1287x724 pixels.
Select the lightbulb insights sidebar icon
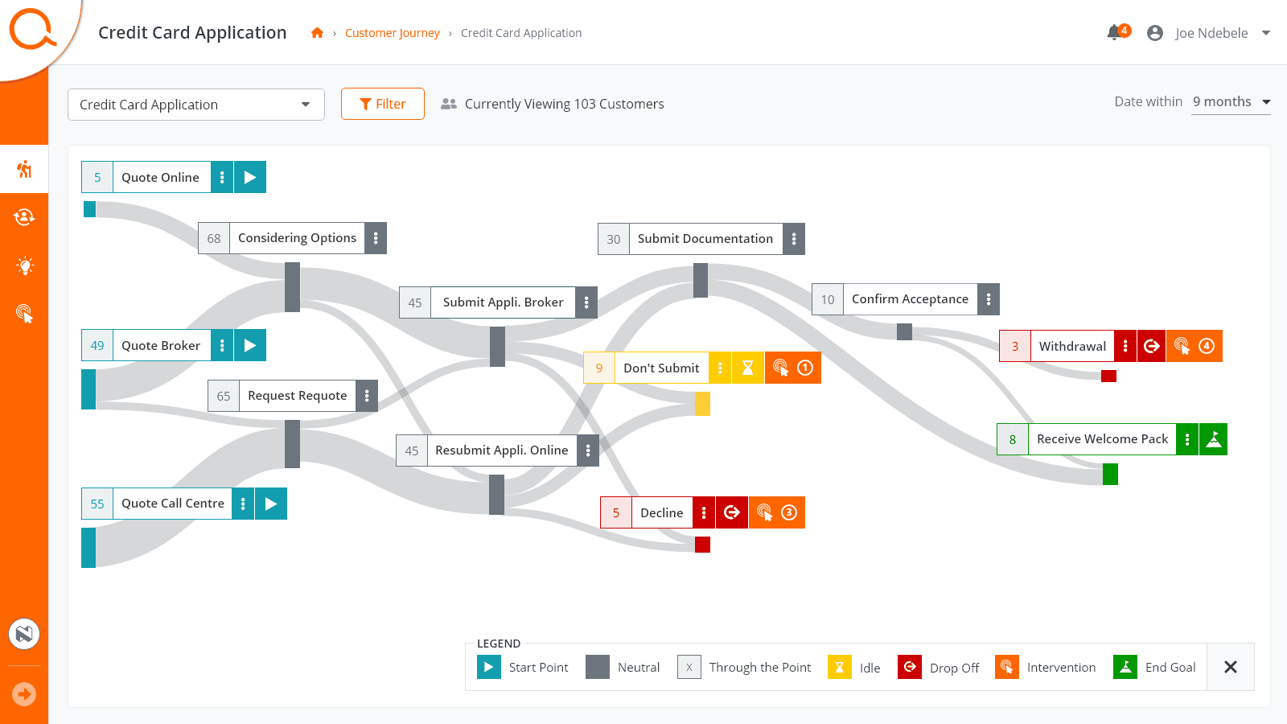[x=24, y=265]
